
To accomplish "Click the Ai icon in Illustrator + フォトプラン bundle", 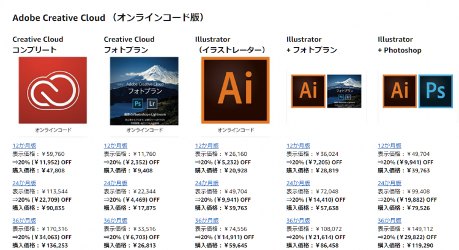I will coord(308,91).
